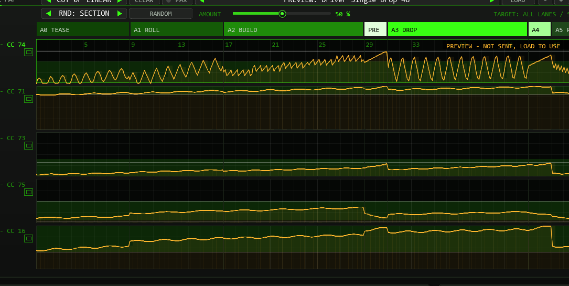
Task: Click the CC 75 lane label
Action: pyautogui.click(x=16, y=184)
